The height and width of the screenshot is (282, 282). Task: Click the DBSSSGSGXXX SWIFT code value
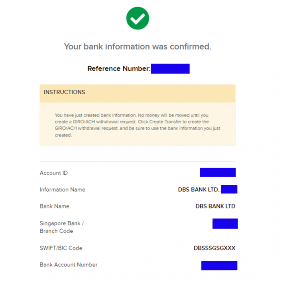point(214,248)
